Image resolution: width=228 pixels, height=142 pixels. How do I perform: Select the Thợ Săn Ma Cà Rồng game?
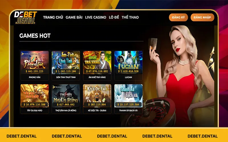click(66, 96)
